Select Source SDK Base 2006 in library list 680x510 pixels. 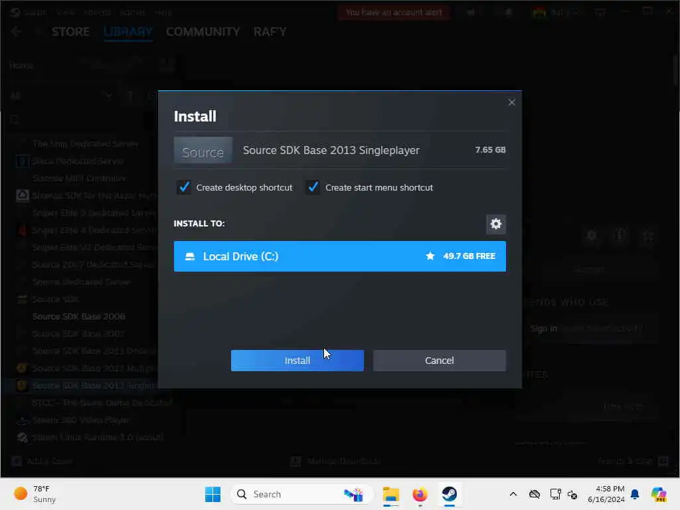pos(78,317)
